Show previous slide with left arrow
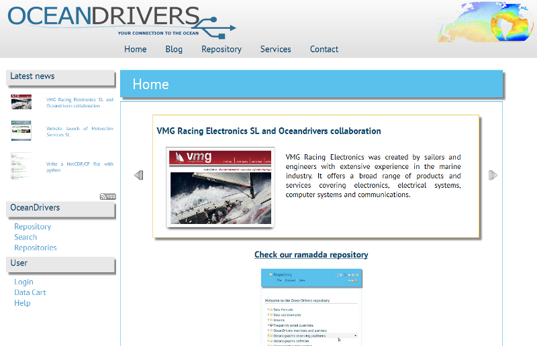 point(139,175)
